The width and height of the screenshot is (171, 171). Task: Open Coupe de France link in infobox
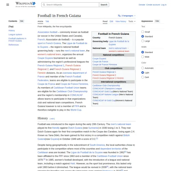100,62
